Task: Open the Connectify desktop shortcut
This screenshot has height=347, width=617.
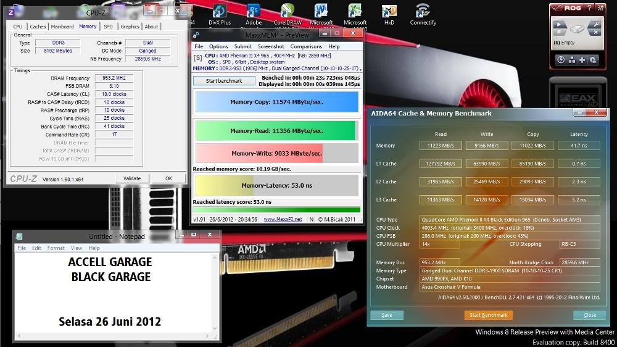Action: coord(423,15)
